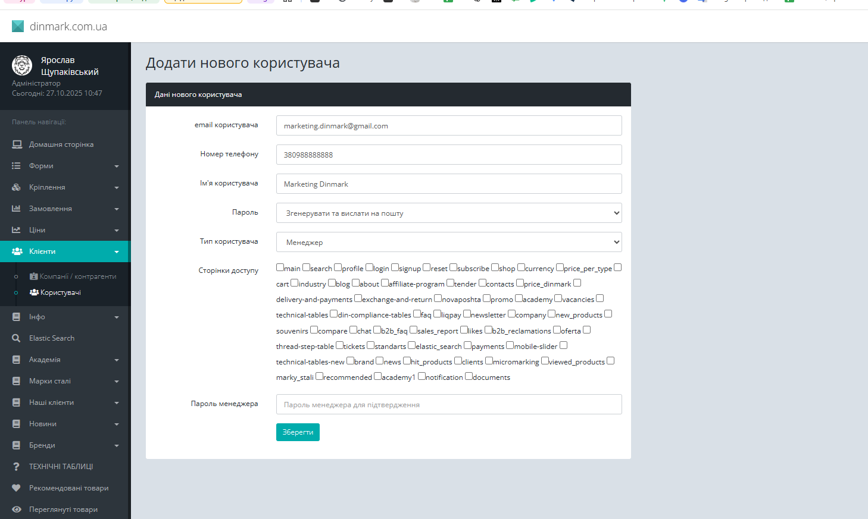
Task: Click the book icon beside Бренди
Action: (16, 445)
